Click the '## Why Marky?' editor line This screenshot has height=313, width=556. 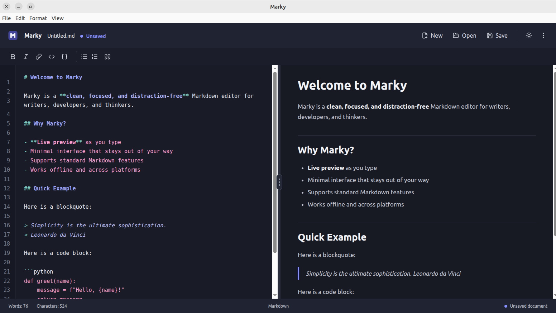45,124
